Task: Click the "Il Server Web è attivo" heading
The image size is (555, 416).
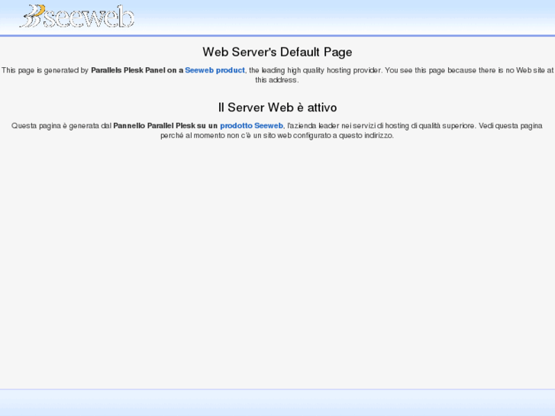Action: tap(278, 108)
